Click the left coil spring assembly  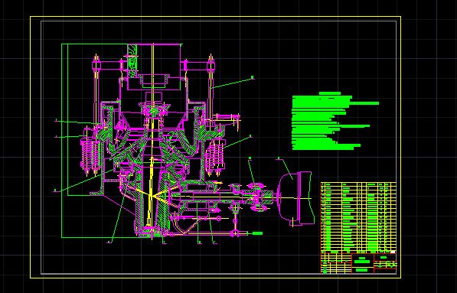pos(90,156)
